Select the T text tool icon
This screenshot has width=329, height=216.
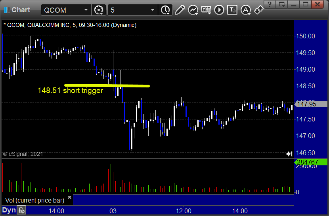(x=232, y=10)
